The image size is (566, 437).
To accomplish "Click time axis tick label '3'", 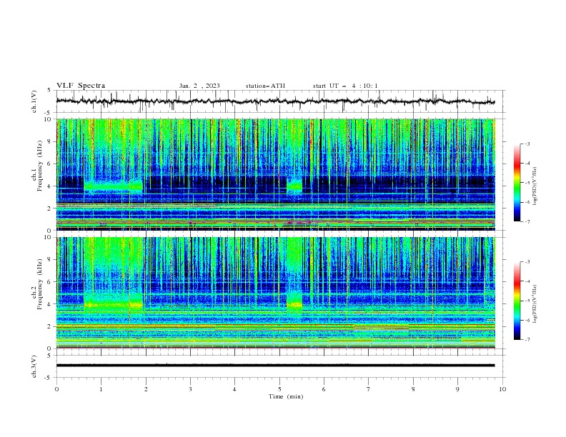I will tap(190, 389).
